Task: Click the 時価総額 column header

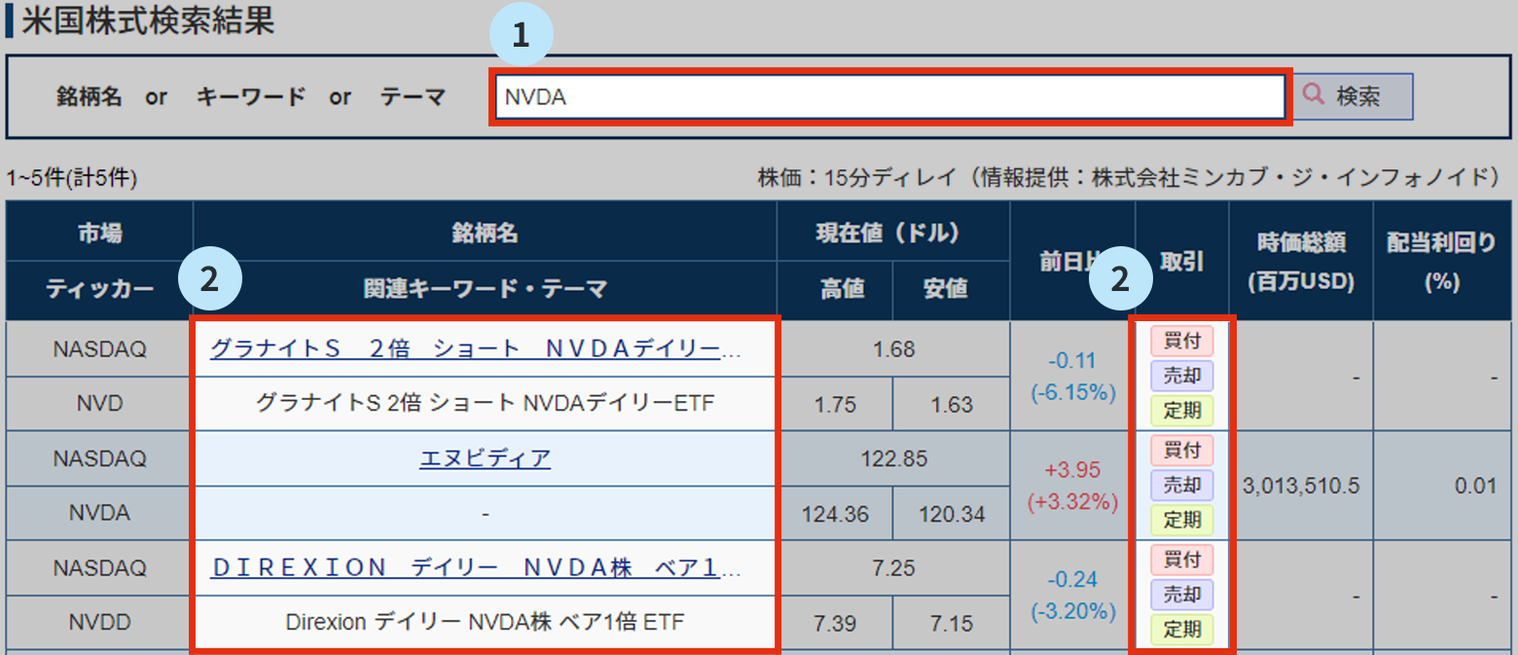Action: click(1301, 262)
